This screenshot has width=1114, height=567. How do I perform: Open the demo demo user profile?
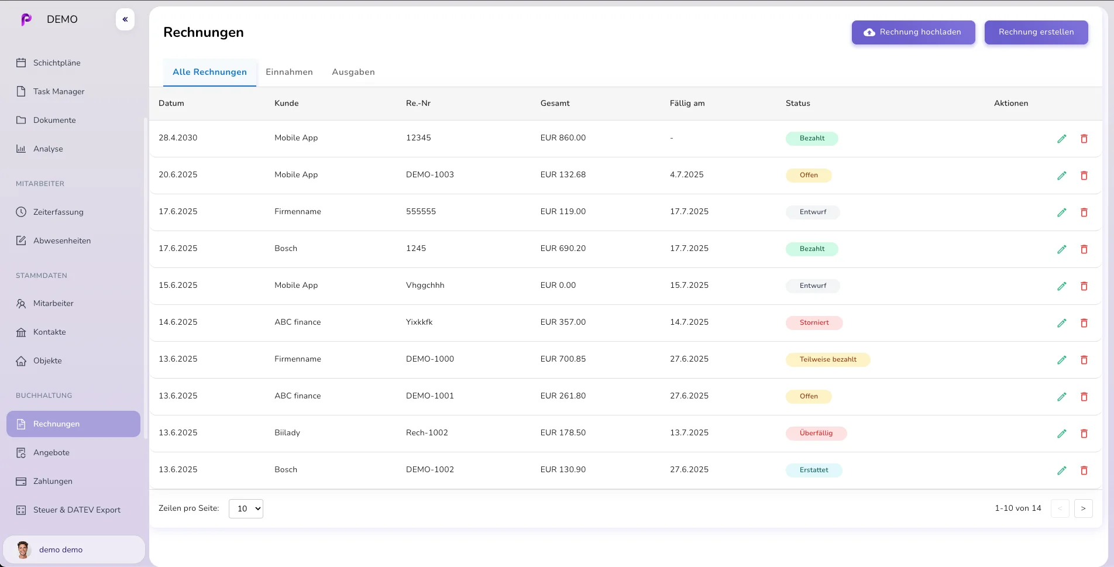click(x=60, y=549)
